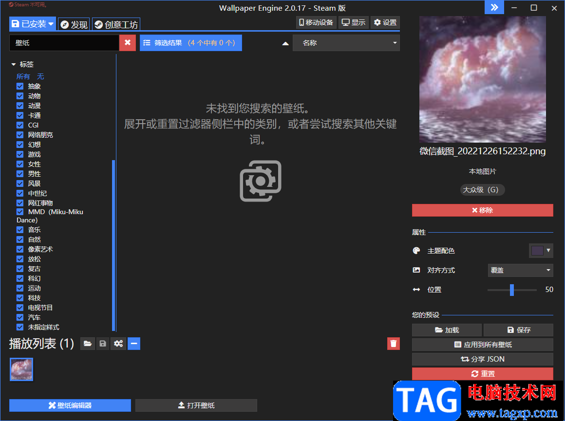
Task: Click 应用到所有壁纸 button
Action: [483, 345]
